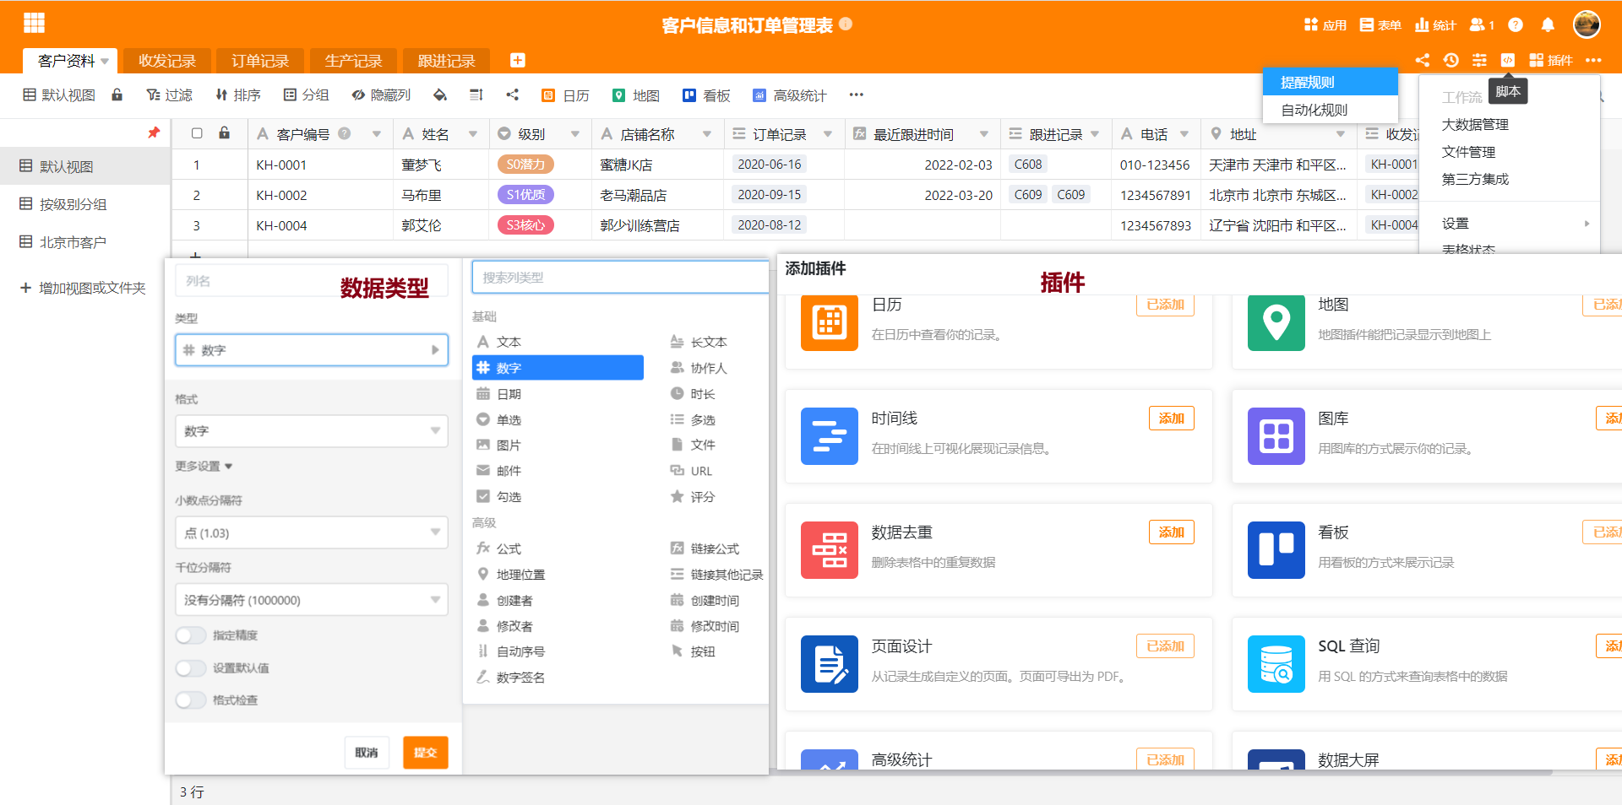Image resolution: width=1622 pixels, height=805 pixels.
Task: Open the 页面设计 plugin icon
Action: (x=829, y=663)
